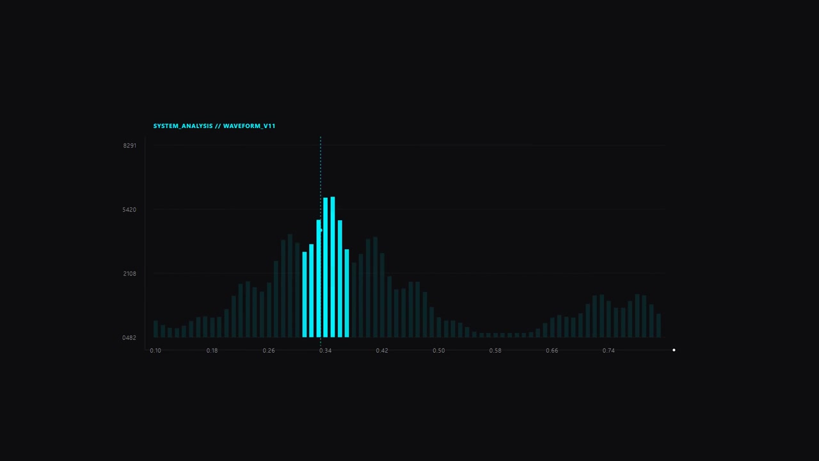Click the 2108 y-axis label

[x=130, y=274]
